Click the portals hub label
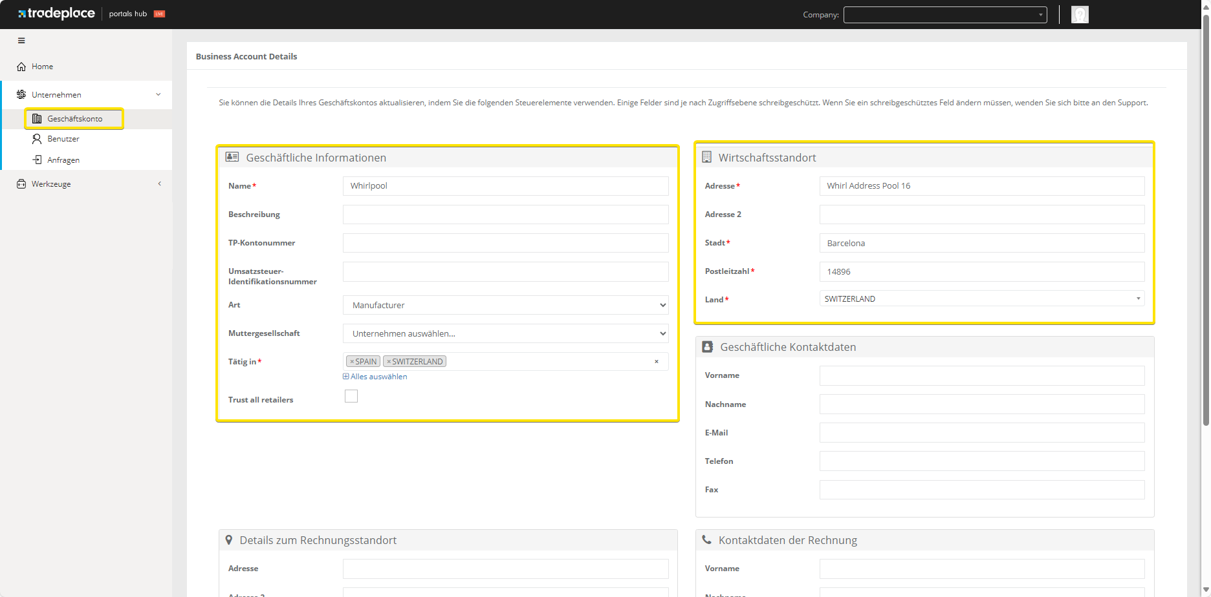Viewport: 1211px width, 597px height. coord(128,14)
